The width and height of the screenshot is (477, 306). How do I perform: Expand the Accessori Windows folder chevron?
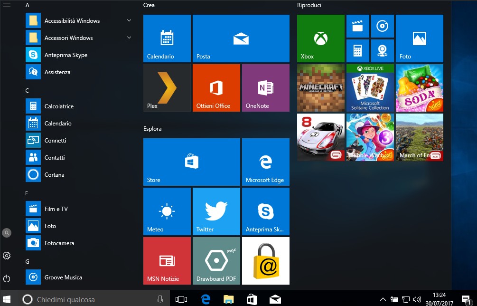tap(129, 38)
